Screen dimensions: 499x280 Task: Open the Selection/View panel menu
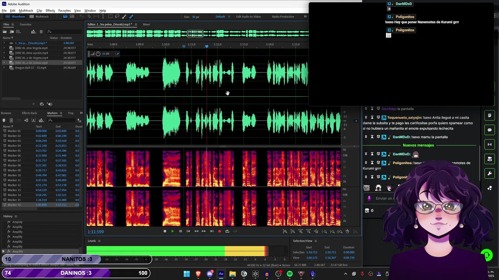pos(315,241)
